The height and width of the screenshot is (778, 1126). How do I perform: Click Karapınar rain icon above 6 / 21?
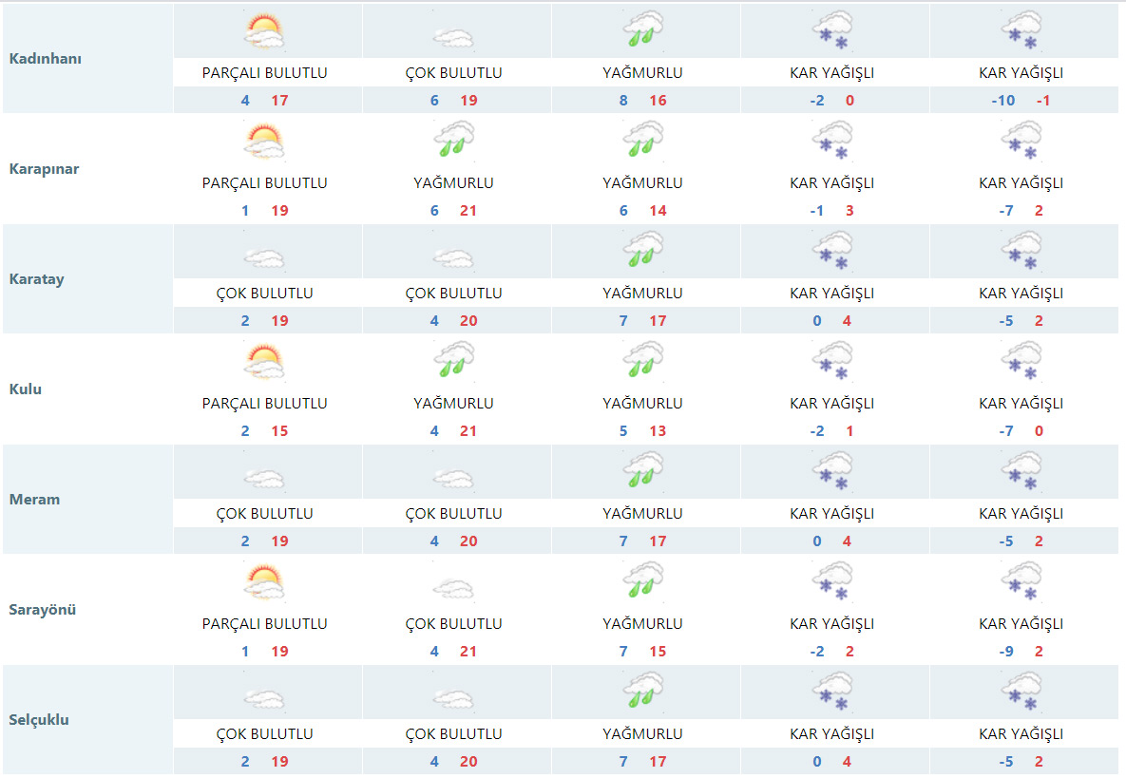[x=453, y=141]
